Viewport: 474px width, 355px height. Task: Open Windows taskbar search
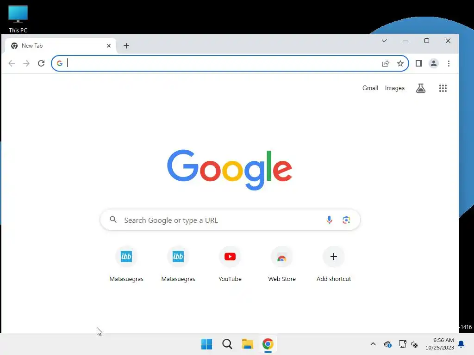pos(227,344)
